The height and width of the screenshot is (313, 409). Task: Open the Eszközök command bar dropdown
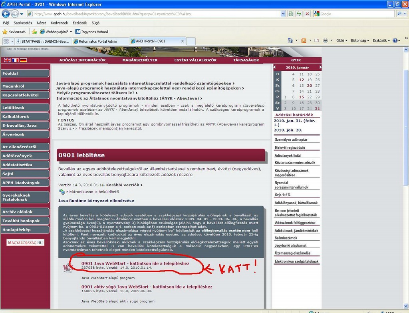pos(381,40)
